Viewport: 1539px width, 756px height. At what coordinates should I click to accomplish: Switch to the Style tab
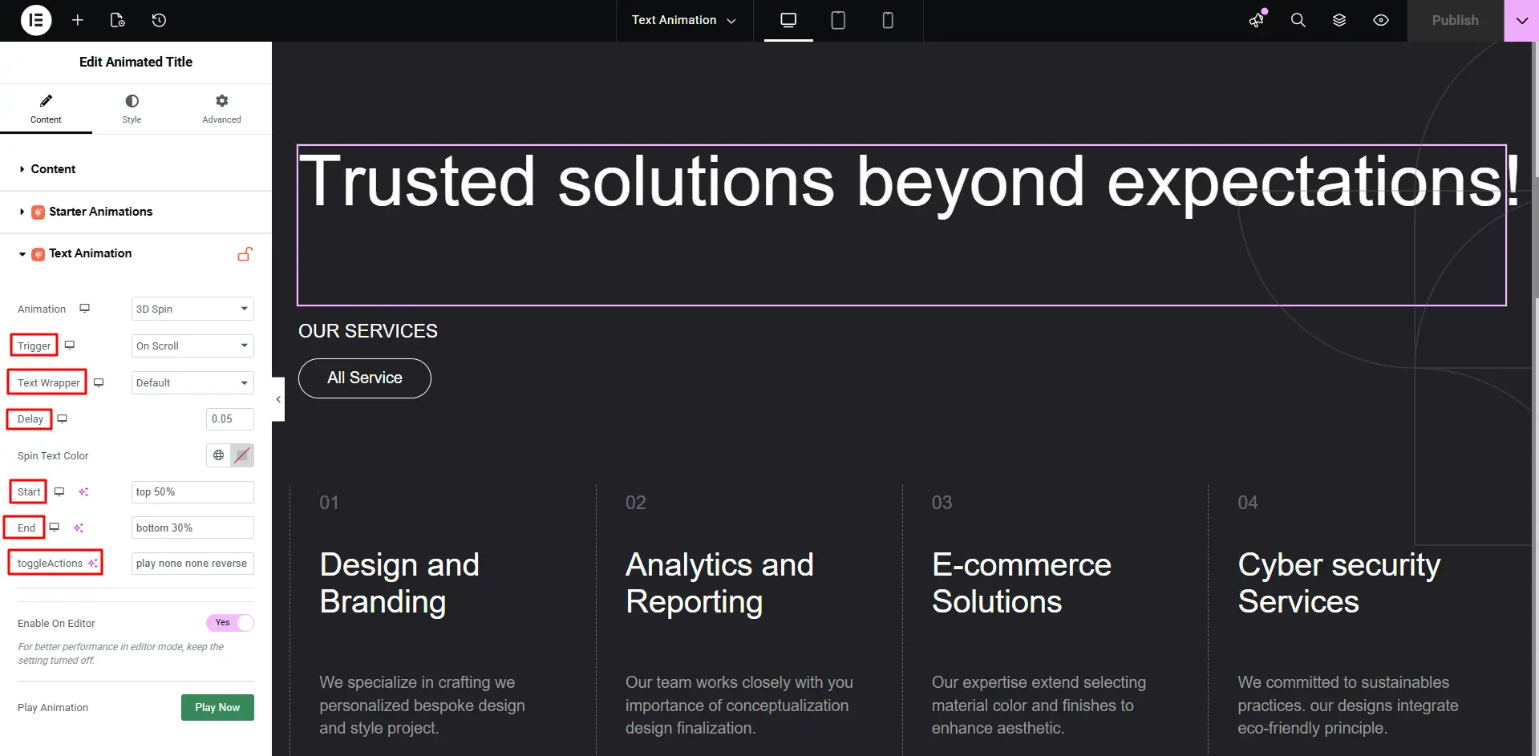(x=132, y=109)
